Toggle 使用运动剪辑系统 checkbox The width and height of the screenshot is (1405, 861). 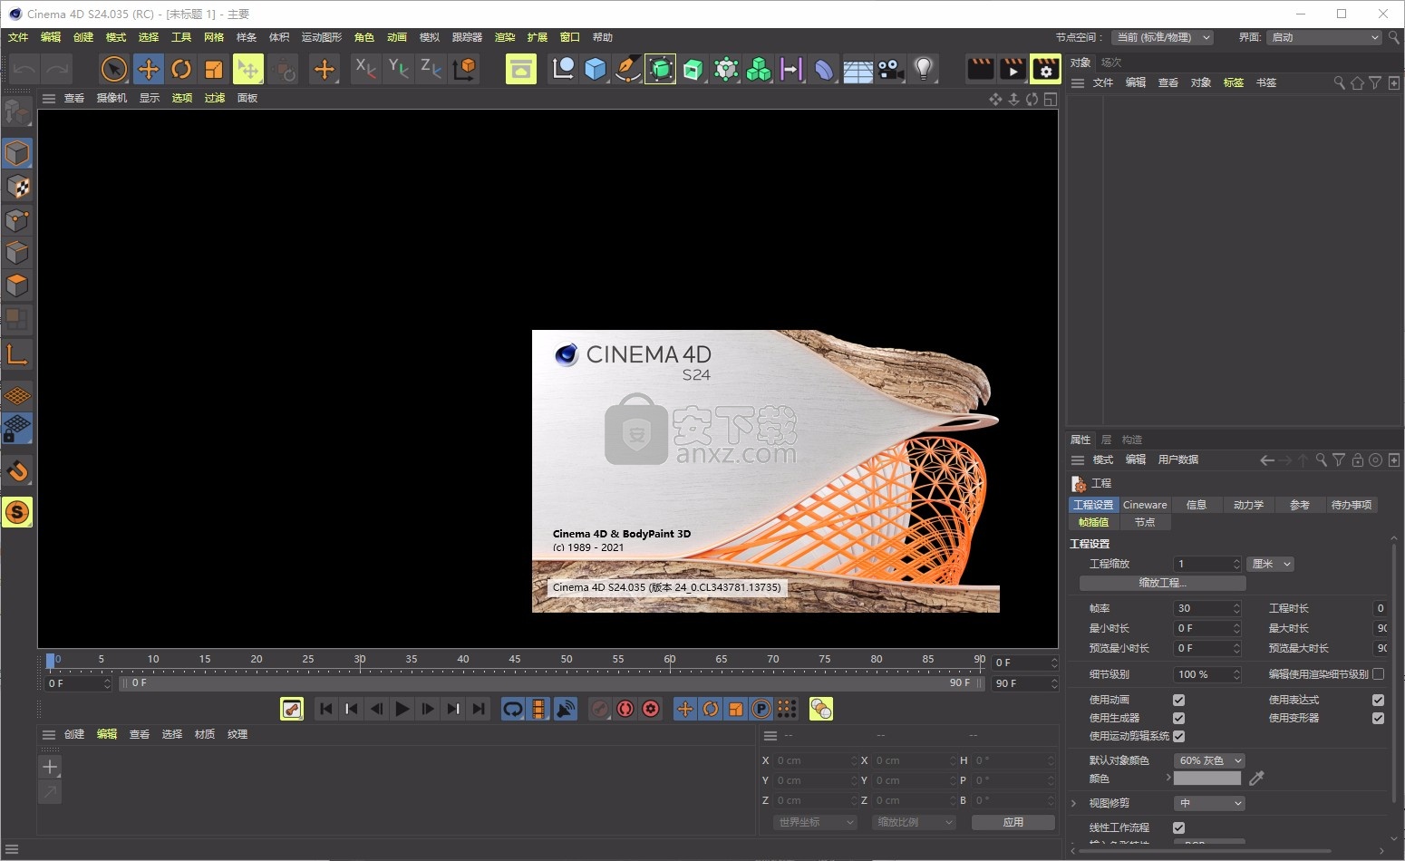(1178, 736)
